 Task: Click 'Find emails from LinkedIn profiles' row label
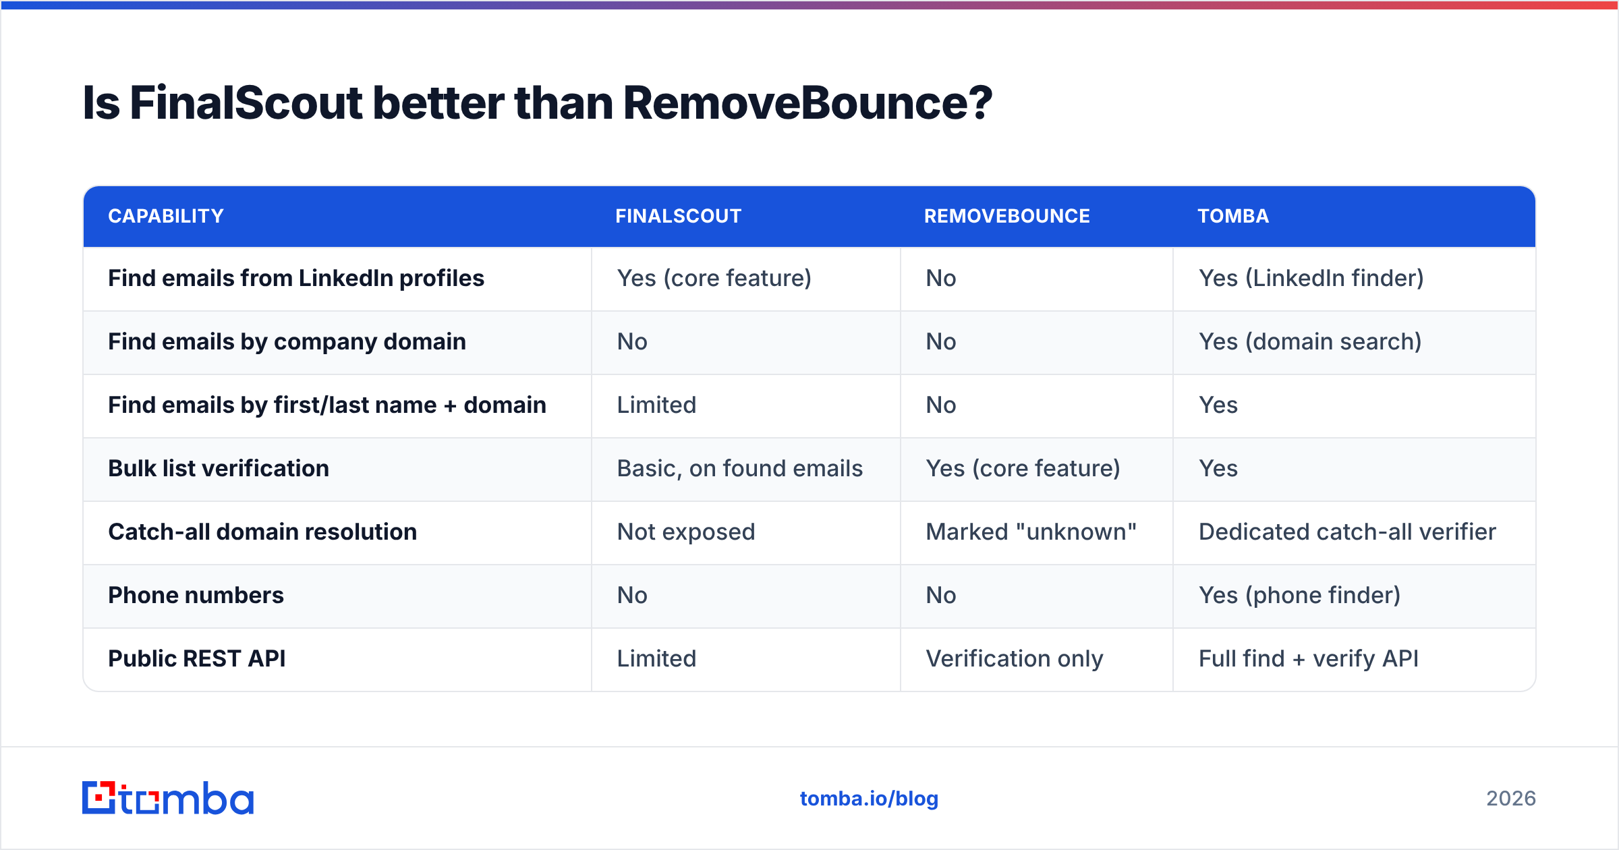click(296, 278)
